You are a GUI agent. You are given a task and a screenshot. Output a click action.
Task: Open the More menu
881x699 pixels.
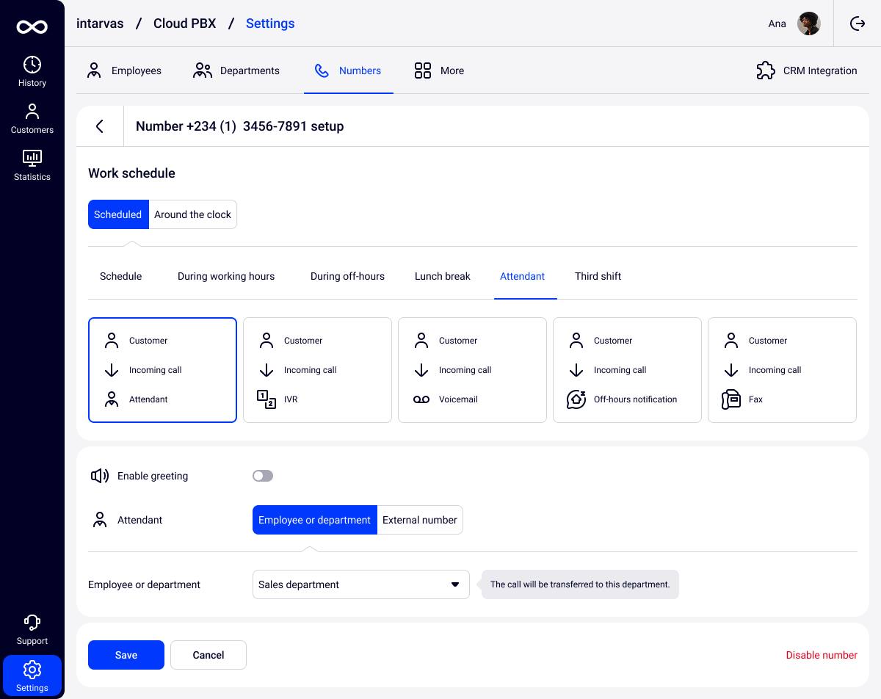pos(439,70)
